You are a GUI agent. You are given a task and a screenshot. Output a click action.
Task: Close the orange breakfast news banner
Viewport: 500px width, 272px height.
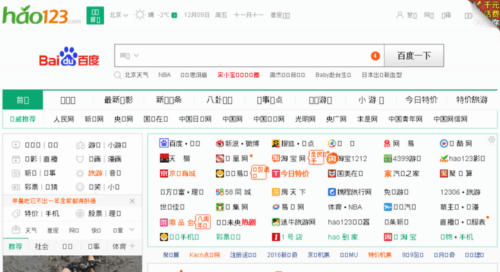133,201
